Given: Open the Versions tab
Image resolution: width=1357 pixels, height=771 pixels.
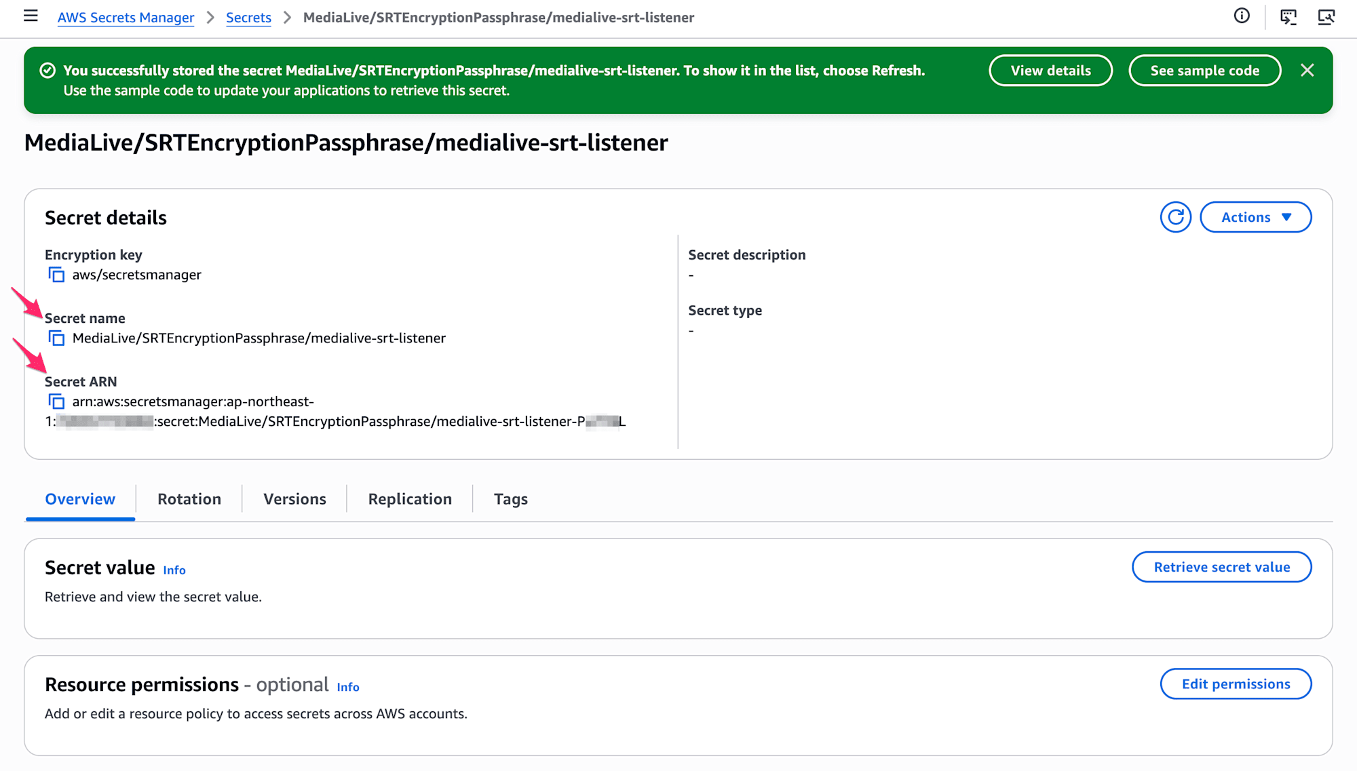Looking at the screenshot, I should tap(294, 499).
